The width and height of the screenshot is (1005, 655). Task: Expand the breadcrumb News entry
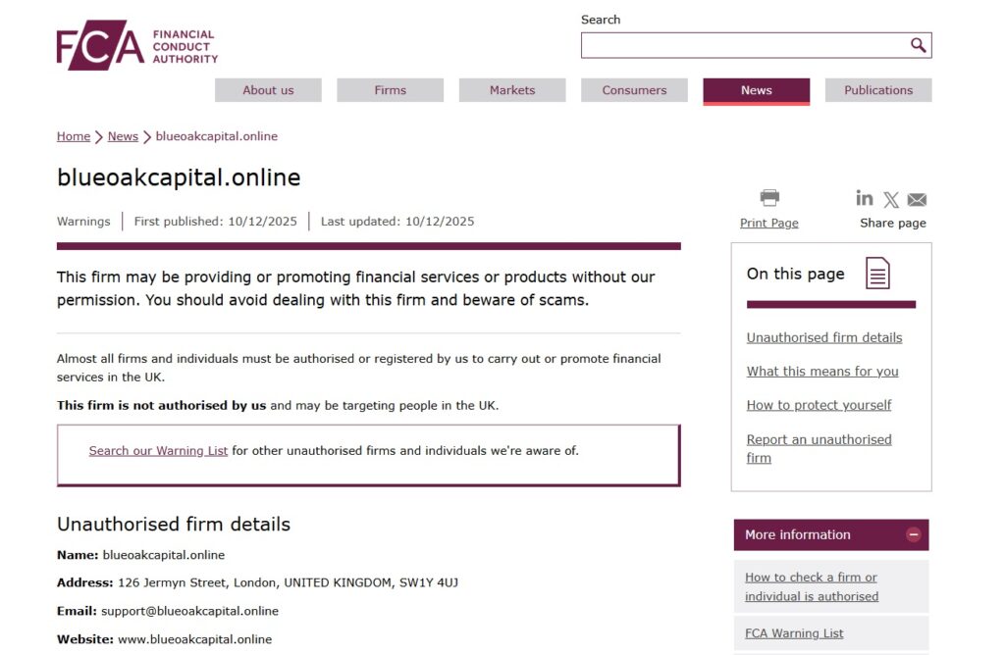tap(123, 135)
